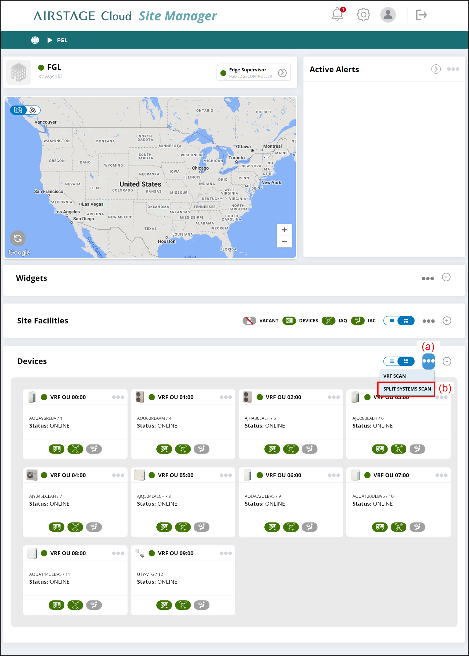The image size is (469, 656).
Task: Toggle the VACANT filter
Action: tap(249, 321)
